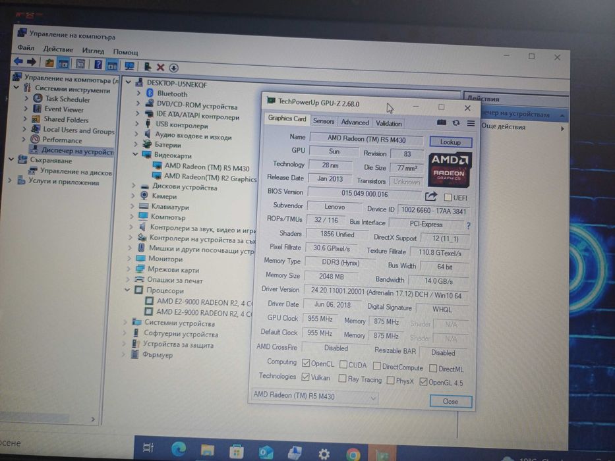Click the Forward arrow in the toolbar

click(32, 62)
